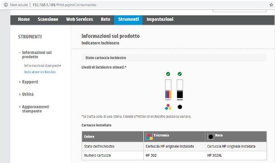This screenshot has height=163, width=275.
Task: Expand the Utilità section
Action: click(26, 94)
